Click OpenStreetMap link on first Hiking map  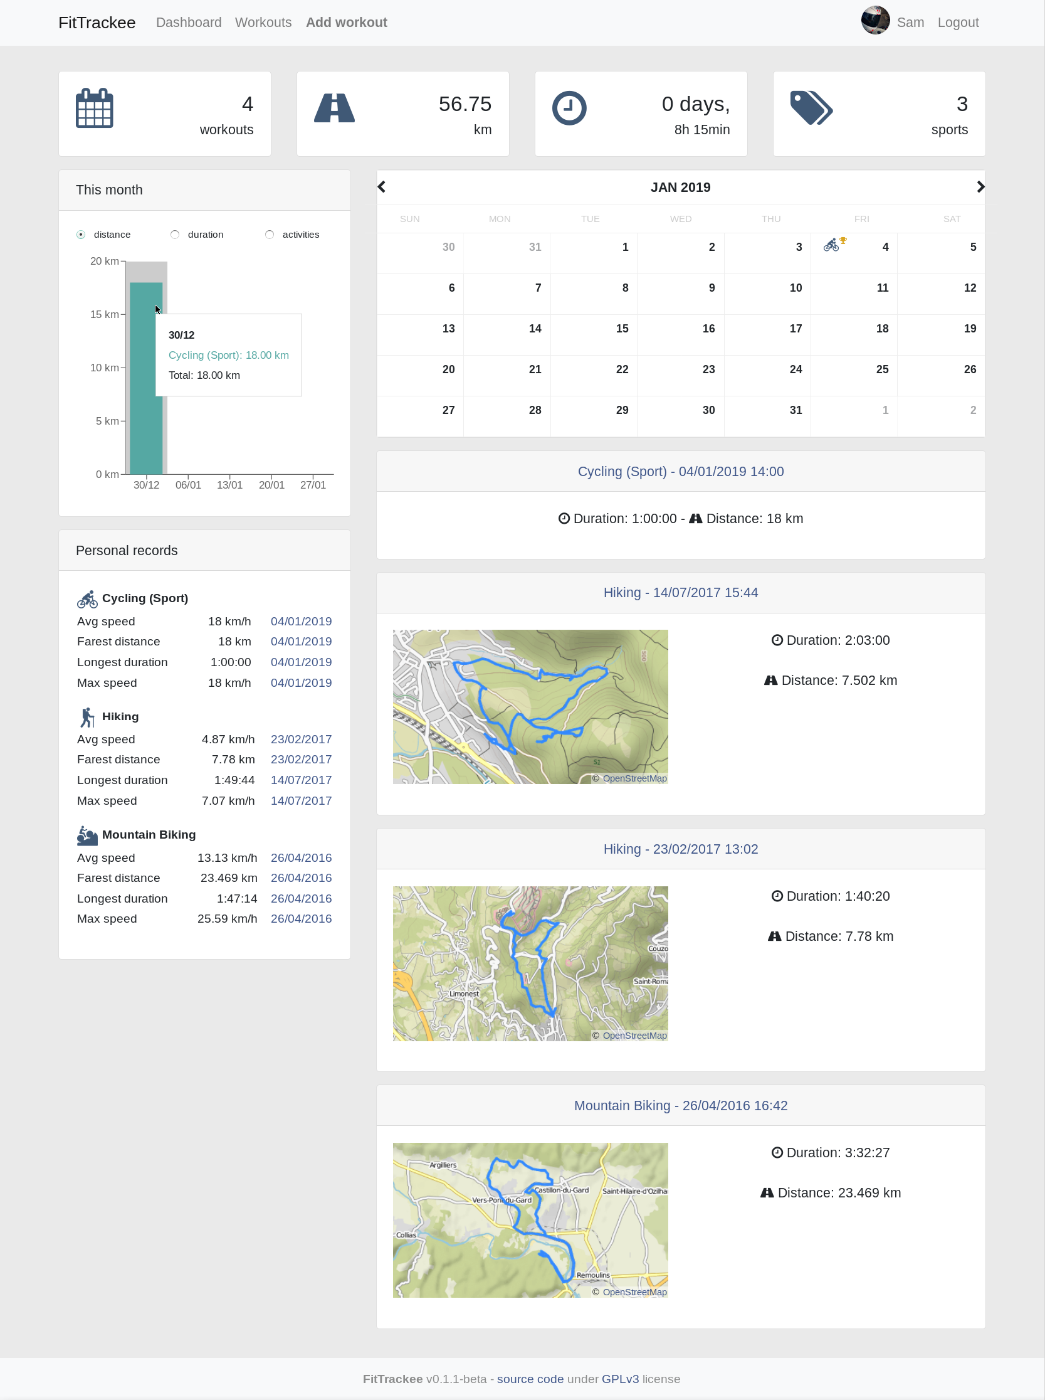(634, 779)
